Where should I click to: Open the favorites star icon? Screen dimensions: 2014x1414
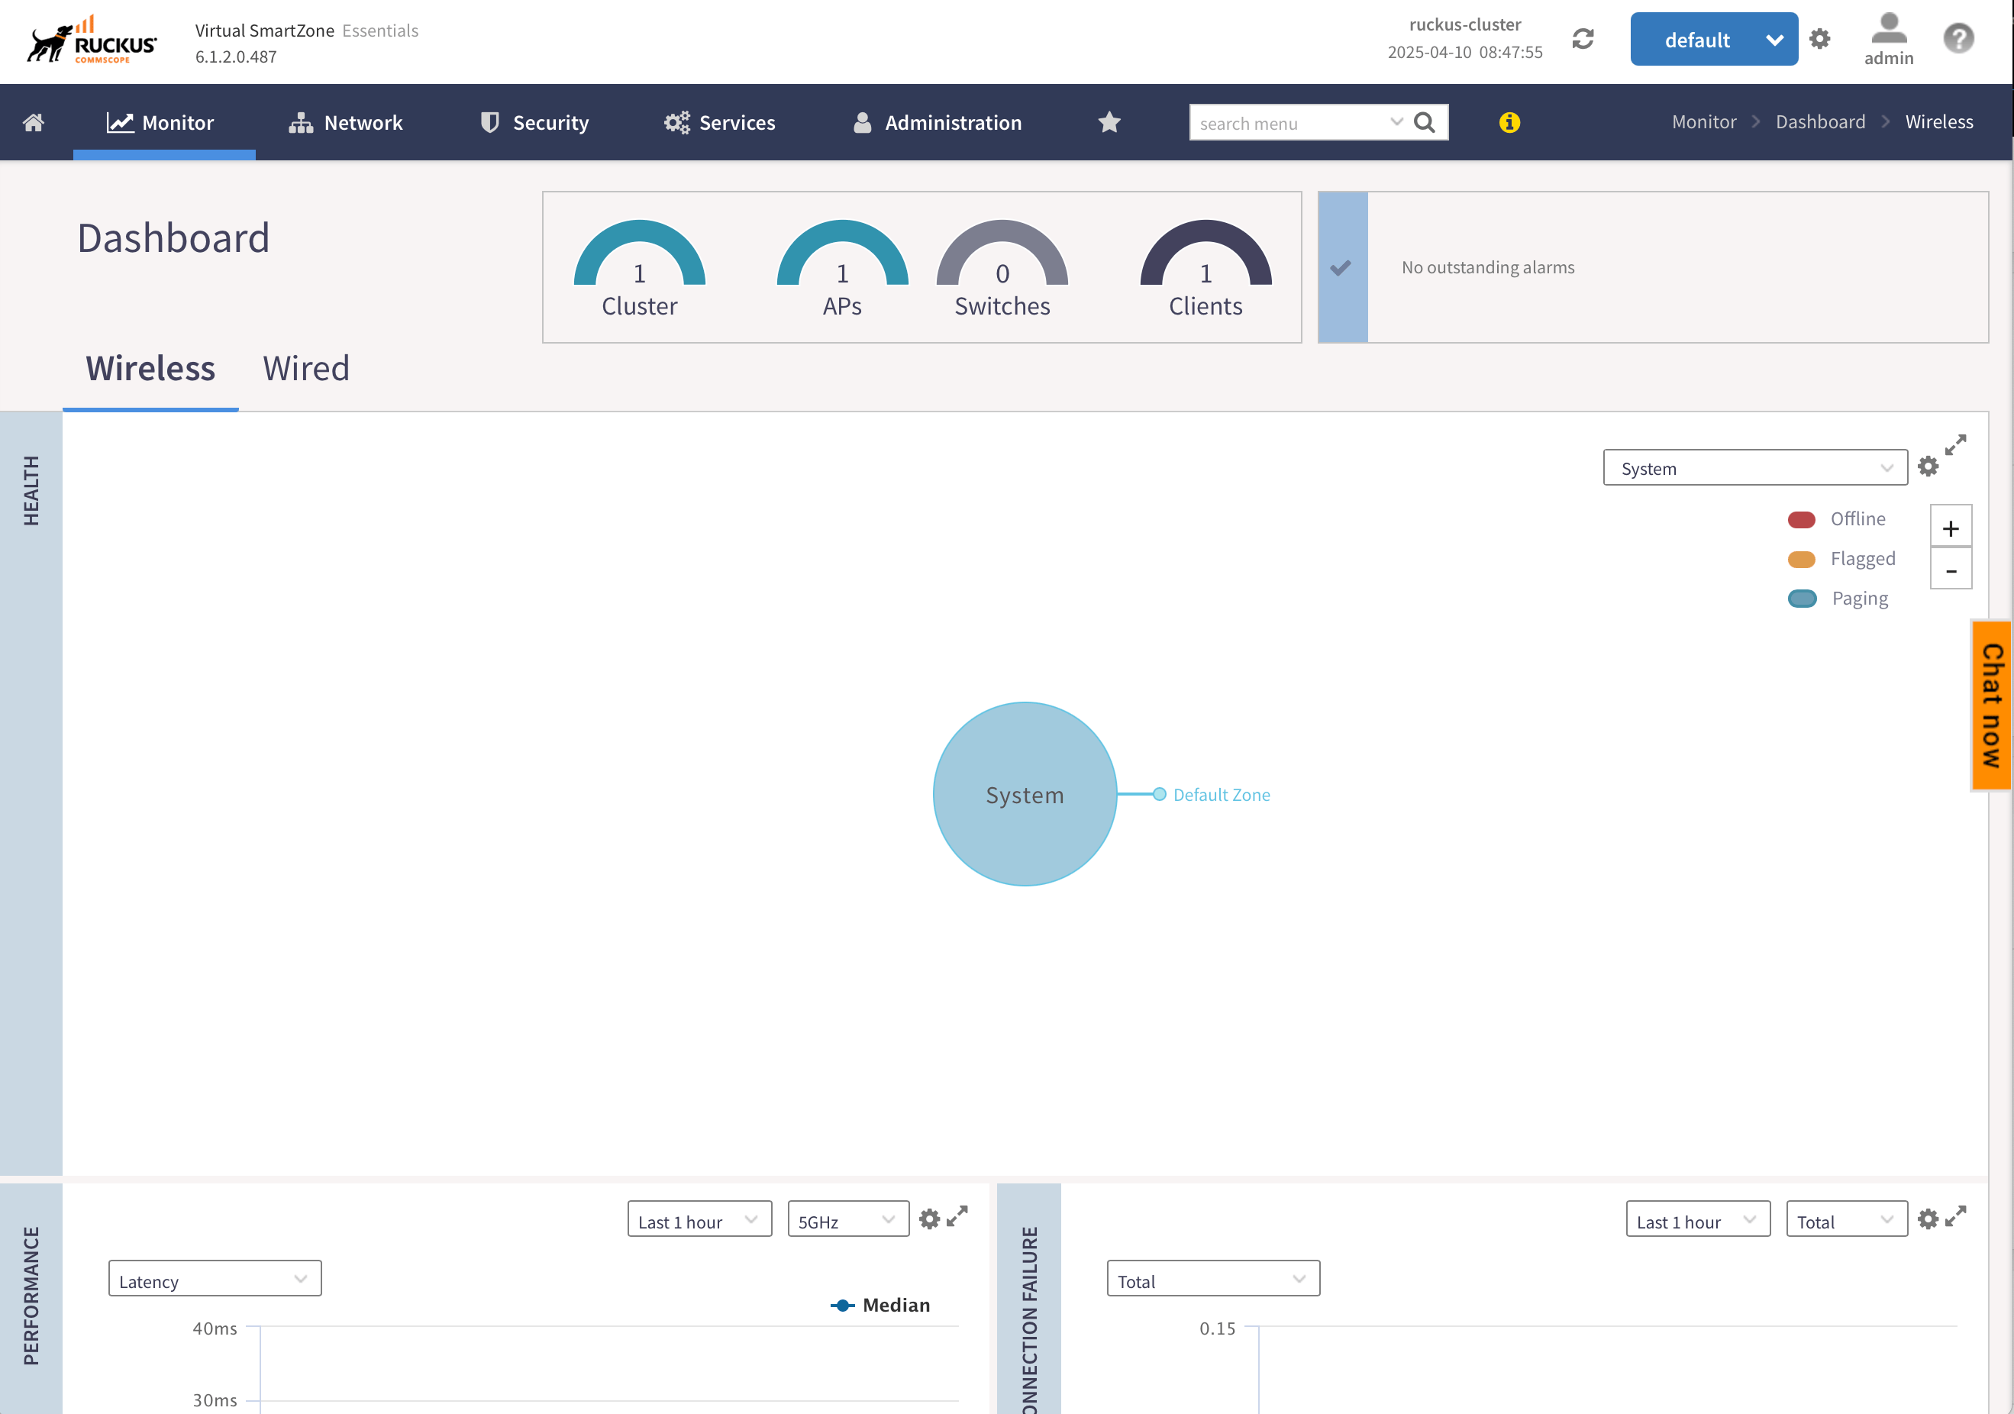pyautogui.click(x=1109, y=123)
